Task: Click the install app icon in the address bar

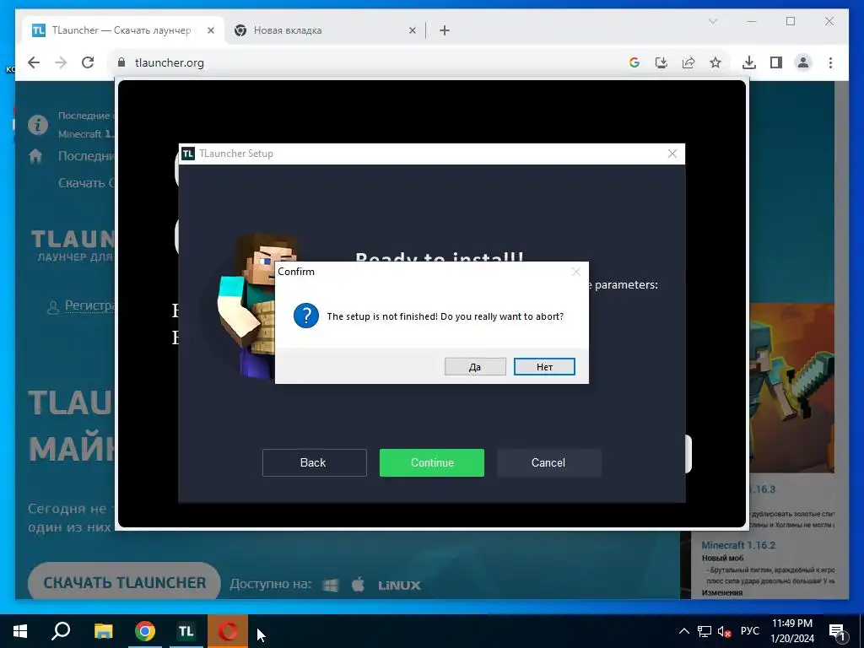Action: [661, 62]
